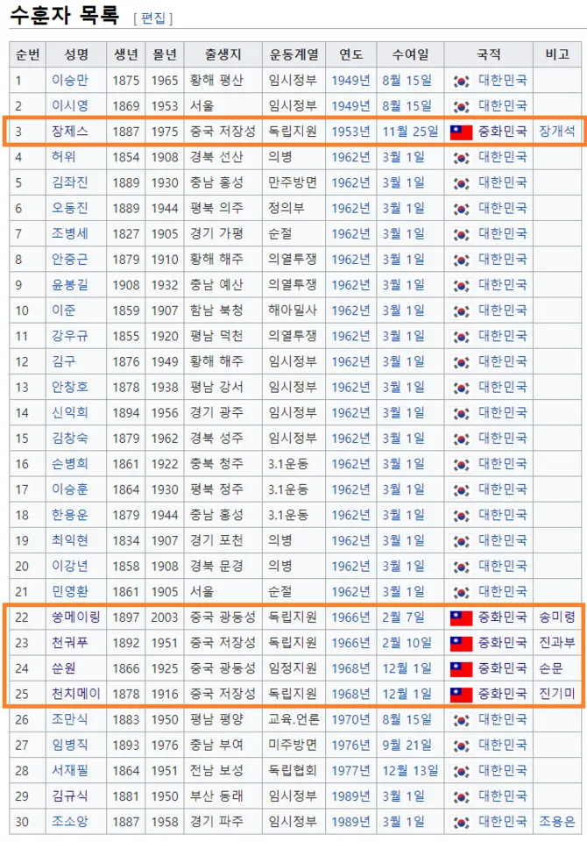587x842 pixels.
Task: Select the flag icon beside 쑹메이링's nationality
Action: pos(461,617)
